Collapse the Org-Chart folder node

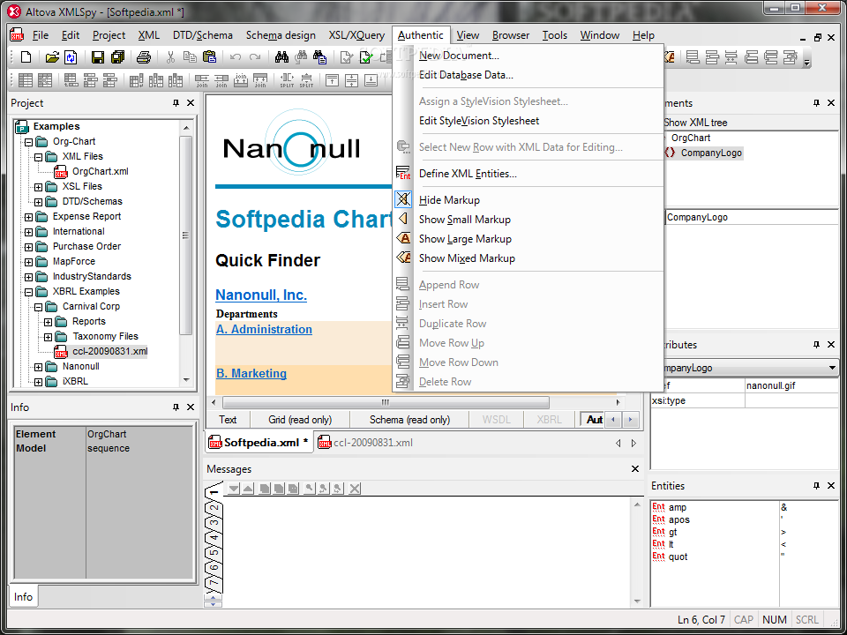(x=28, y=143)
